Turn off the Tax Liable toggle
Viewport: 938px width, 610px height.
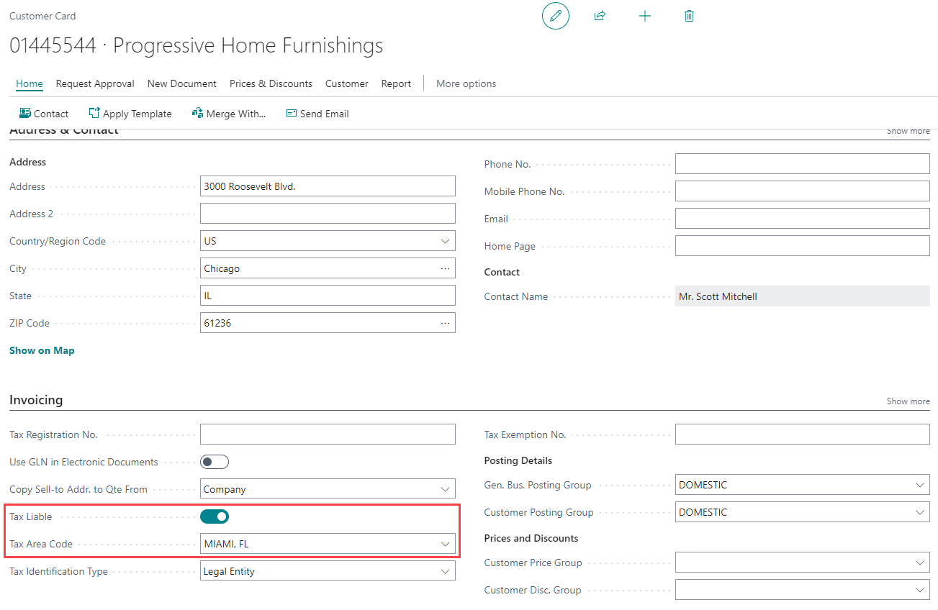(x=215, y=516)
